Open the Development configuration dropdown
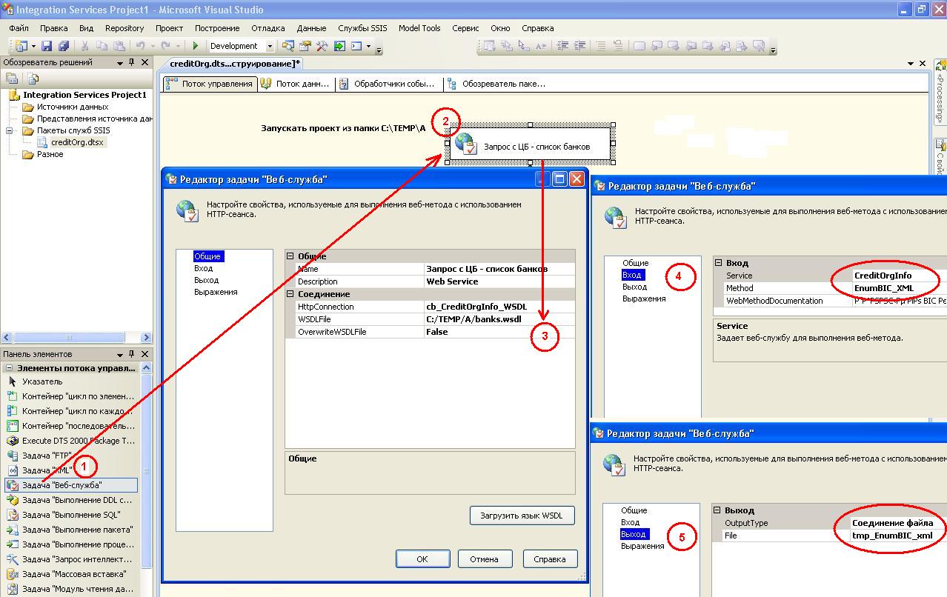 tap(270, 46)
